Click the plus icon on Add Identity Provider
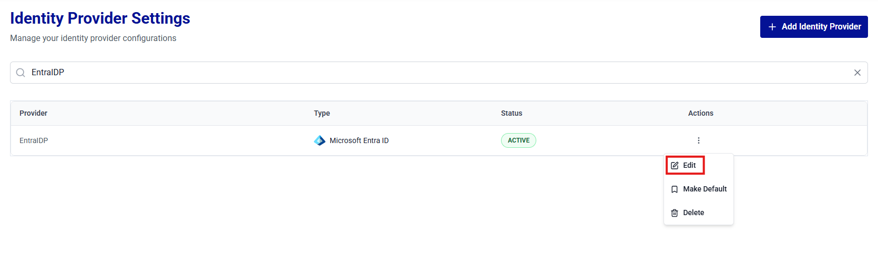Image resolution: width=878 pixels, height=253 pixels. [772, 27]
